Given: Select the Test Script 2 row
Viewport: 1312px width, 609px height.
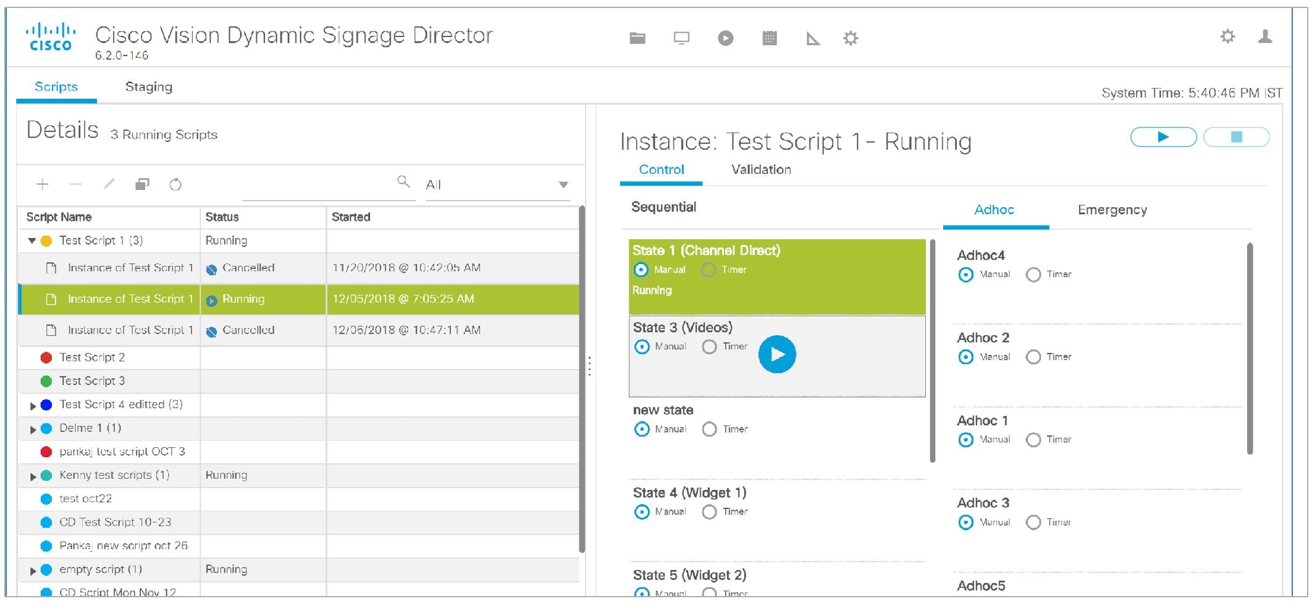Looking at the screenshot, I should click(x=298, y=358).
